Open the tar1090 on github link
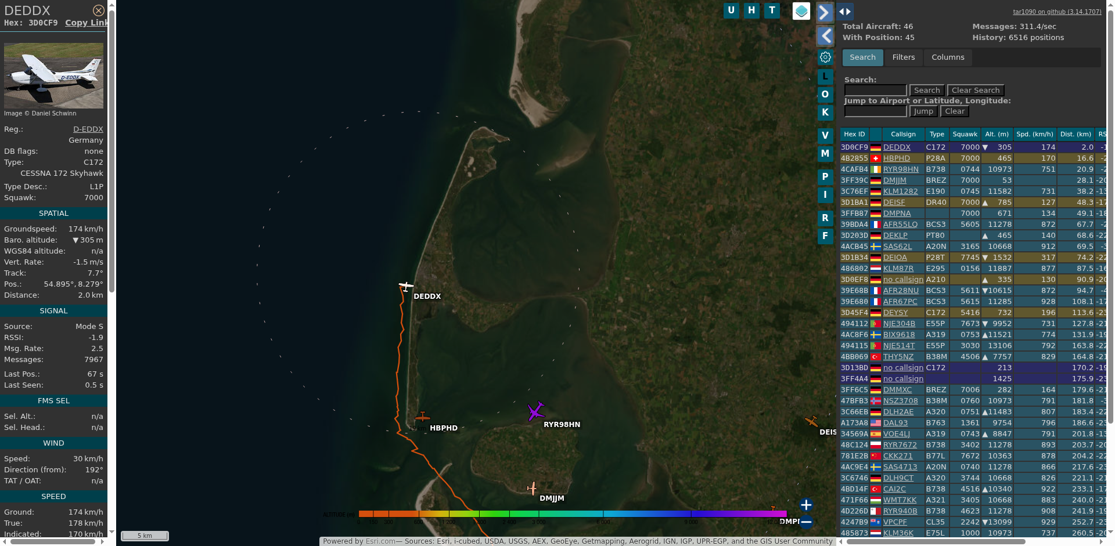This screenshot has width=1115, height=546. [x=1057, y=12]
